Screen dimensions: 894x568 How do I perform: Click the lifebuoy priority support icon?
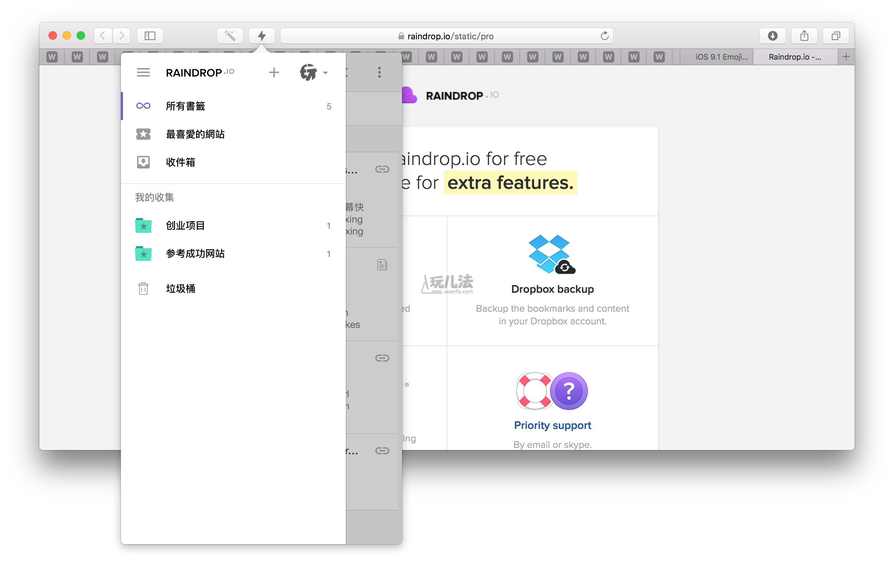[x=535, y=391]
